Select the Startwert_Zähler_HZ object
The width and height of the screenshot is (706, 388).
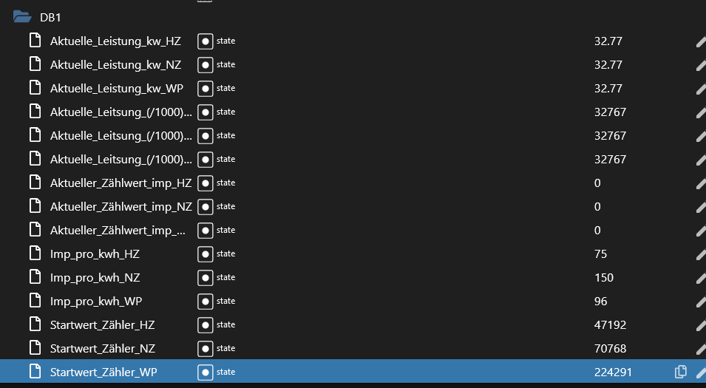click(x=102, y=325)
